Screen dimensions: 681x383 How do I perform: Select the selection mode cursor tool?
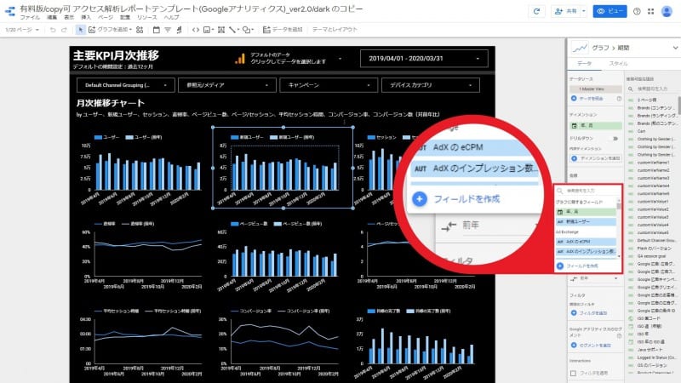80,30
